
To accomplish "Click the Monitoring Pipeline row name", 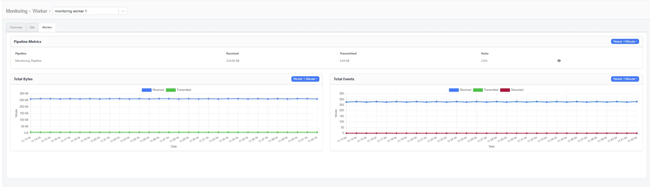I will pos(28,61).
